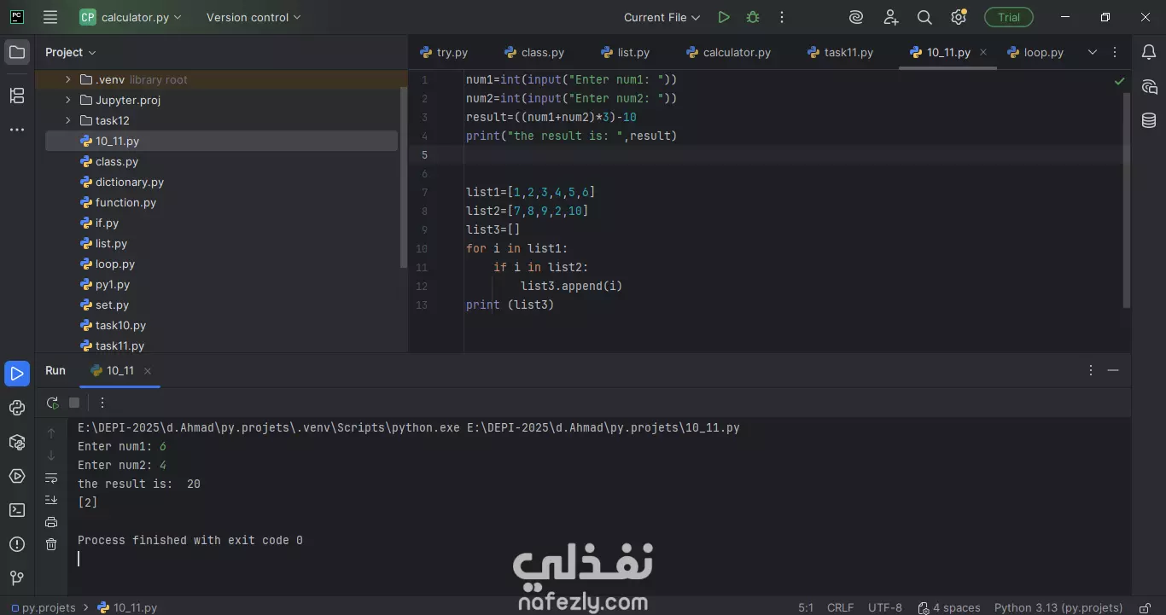
Task: Open the AI Assistant swirl icon in toolbar
Action: pos(856,17)
